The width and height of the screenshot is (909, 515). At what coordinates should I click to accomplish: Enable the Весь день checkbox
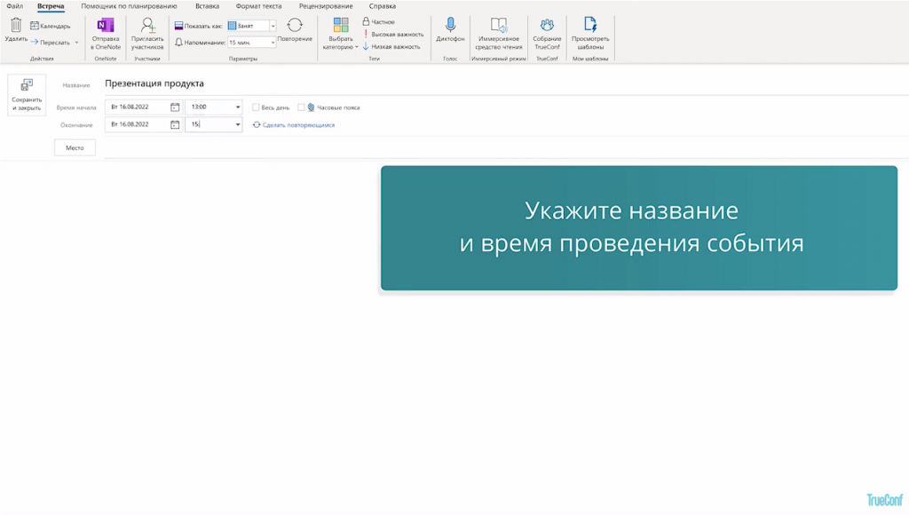click(x=256, y=107)
